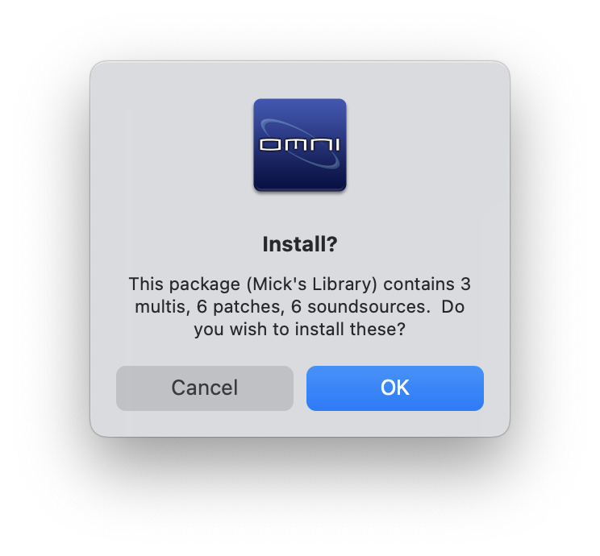Select the blue OK default button
This screenshot has height=556, width=600.
coord(395,388)
